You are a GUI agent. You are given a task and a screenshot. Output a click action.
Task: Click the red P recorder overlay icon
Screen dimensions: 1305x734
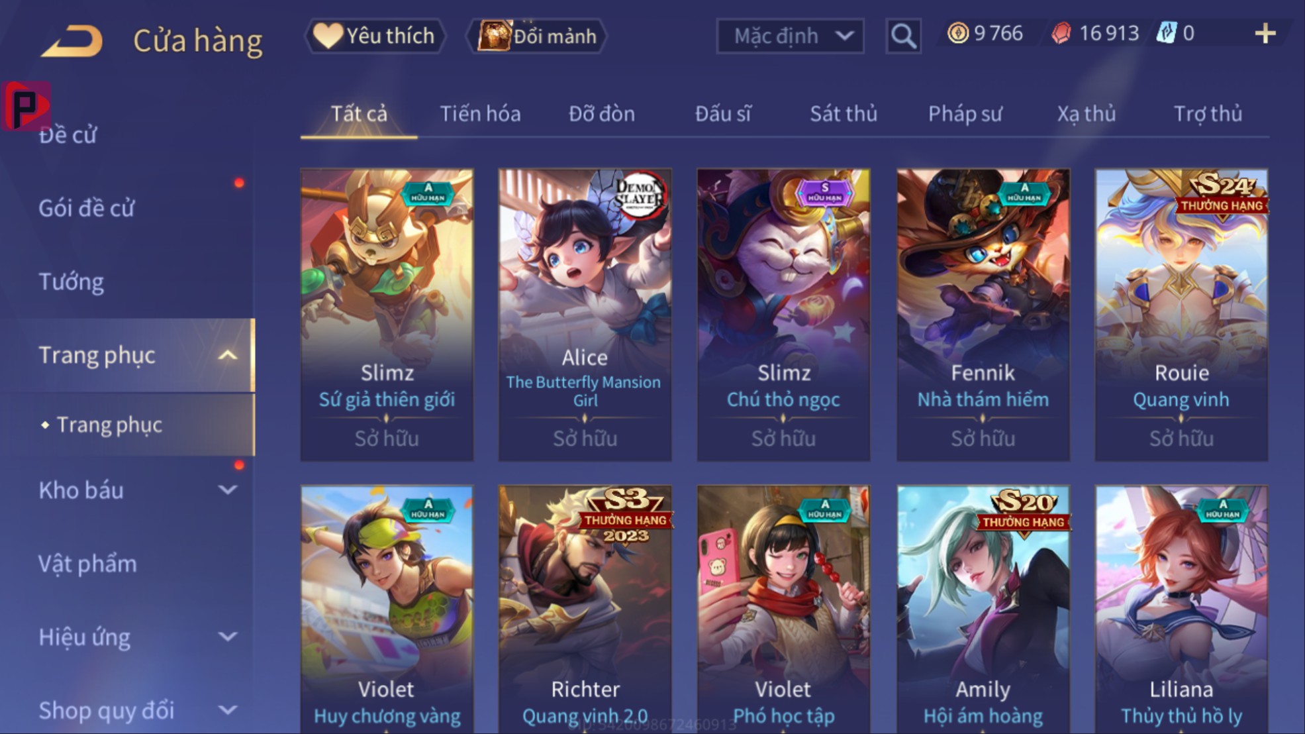(26, 106)
